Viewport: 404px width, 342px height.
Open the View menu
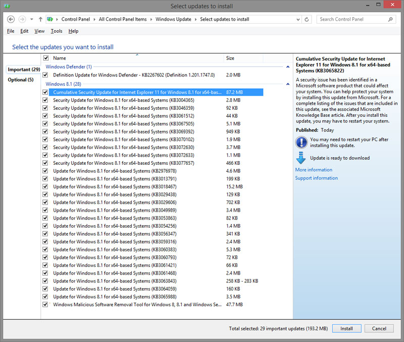39,31
